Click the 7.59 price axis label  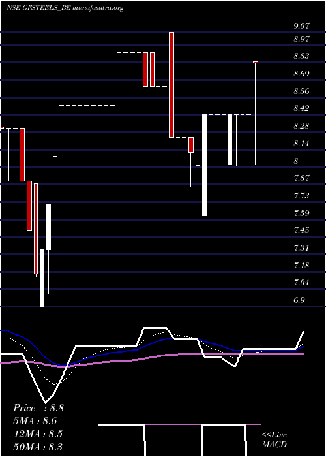[x=301, y=213]
